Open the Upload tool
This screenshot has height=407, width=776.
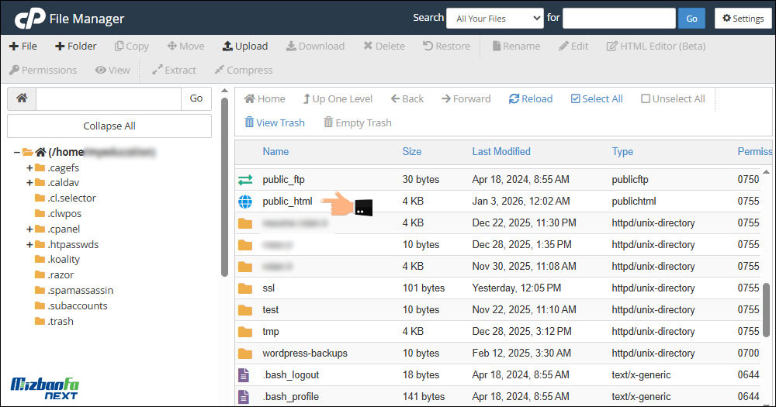(245, 46)
